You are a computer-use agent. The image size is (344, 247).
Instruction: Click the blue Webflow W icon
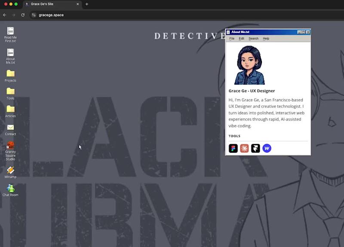click(x=267, y=148)
